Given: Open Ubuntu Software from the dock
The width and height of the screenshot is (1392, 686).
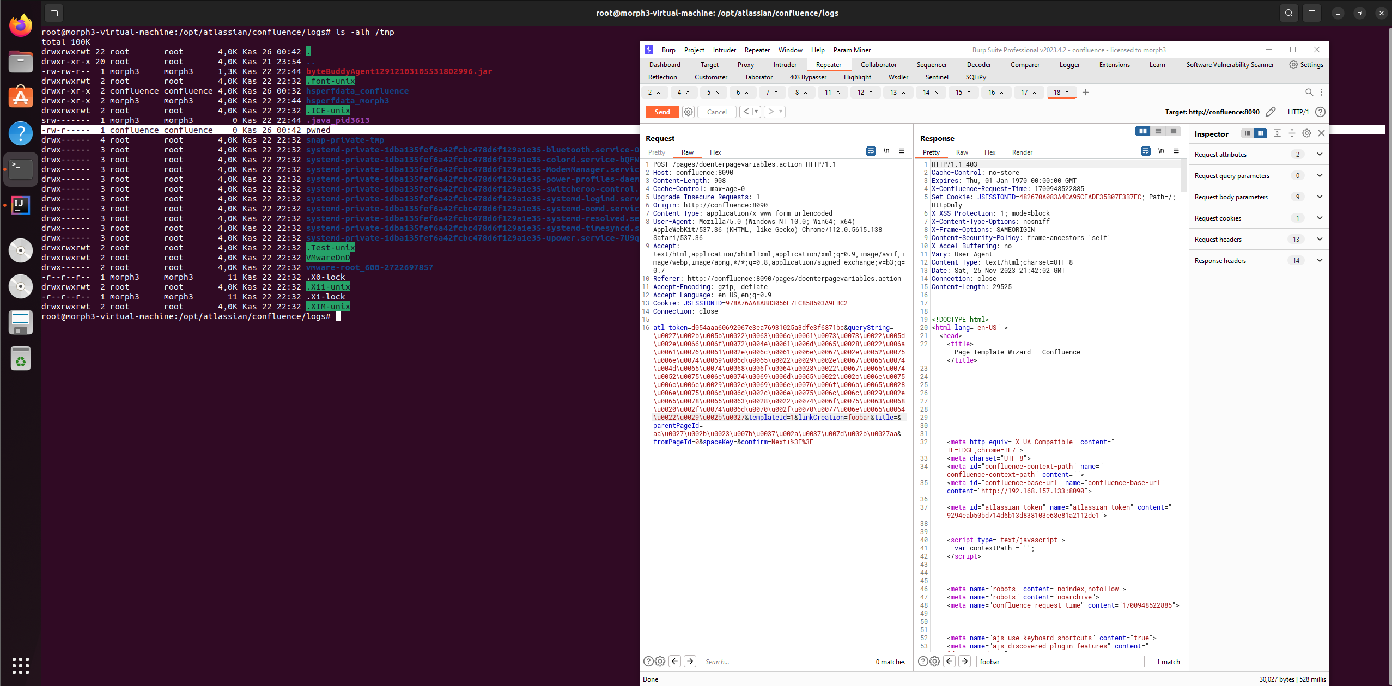Looking at the screenshot, I should click(21, 97).
